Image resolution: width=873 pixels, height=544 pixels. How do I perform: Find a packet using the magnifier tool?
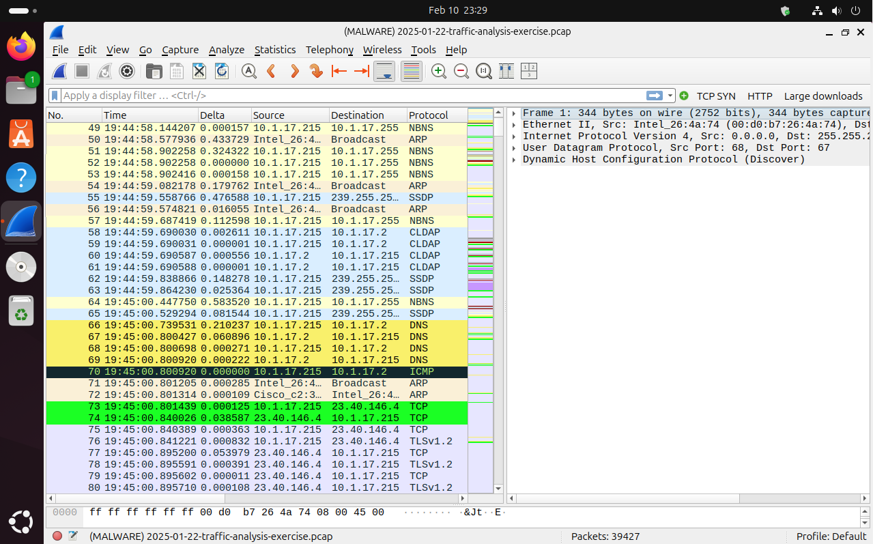pos(248,71)
